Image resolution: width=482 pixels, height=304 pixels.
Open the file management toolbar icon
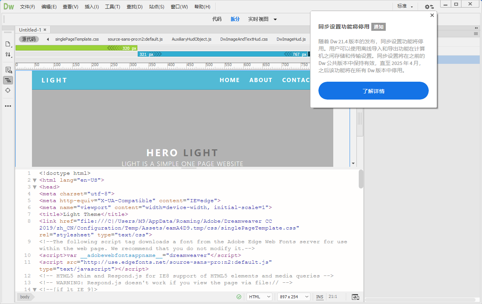[8, 44]
